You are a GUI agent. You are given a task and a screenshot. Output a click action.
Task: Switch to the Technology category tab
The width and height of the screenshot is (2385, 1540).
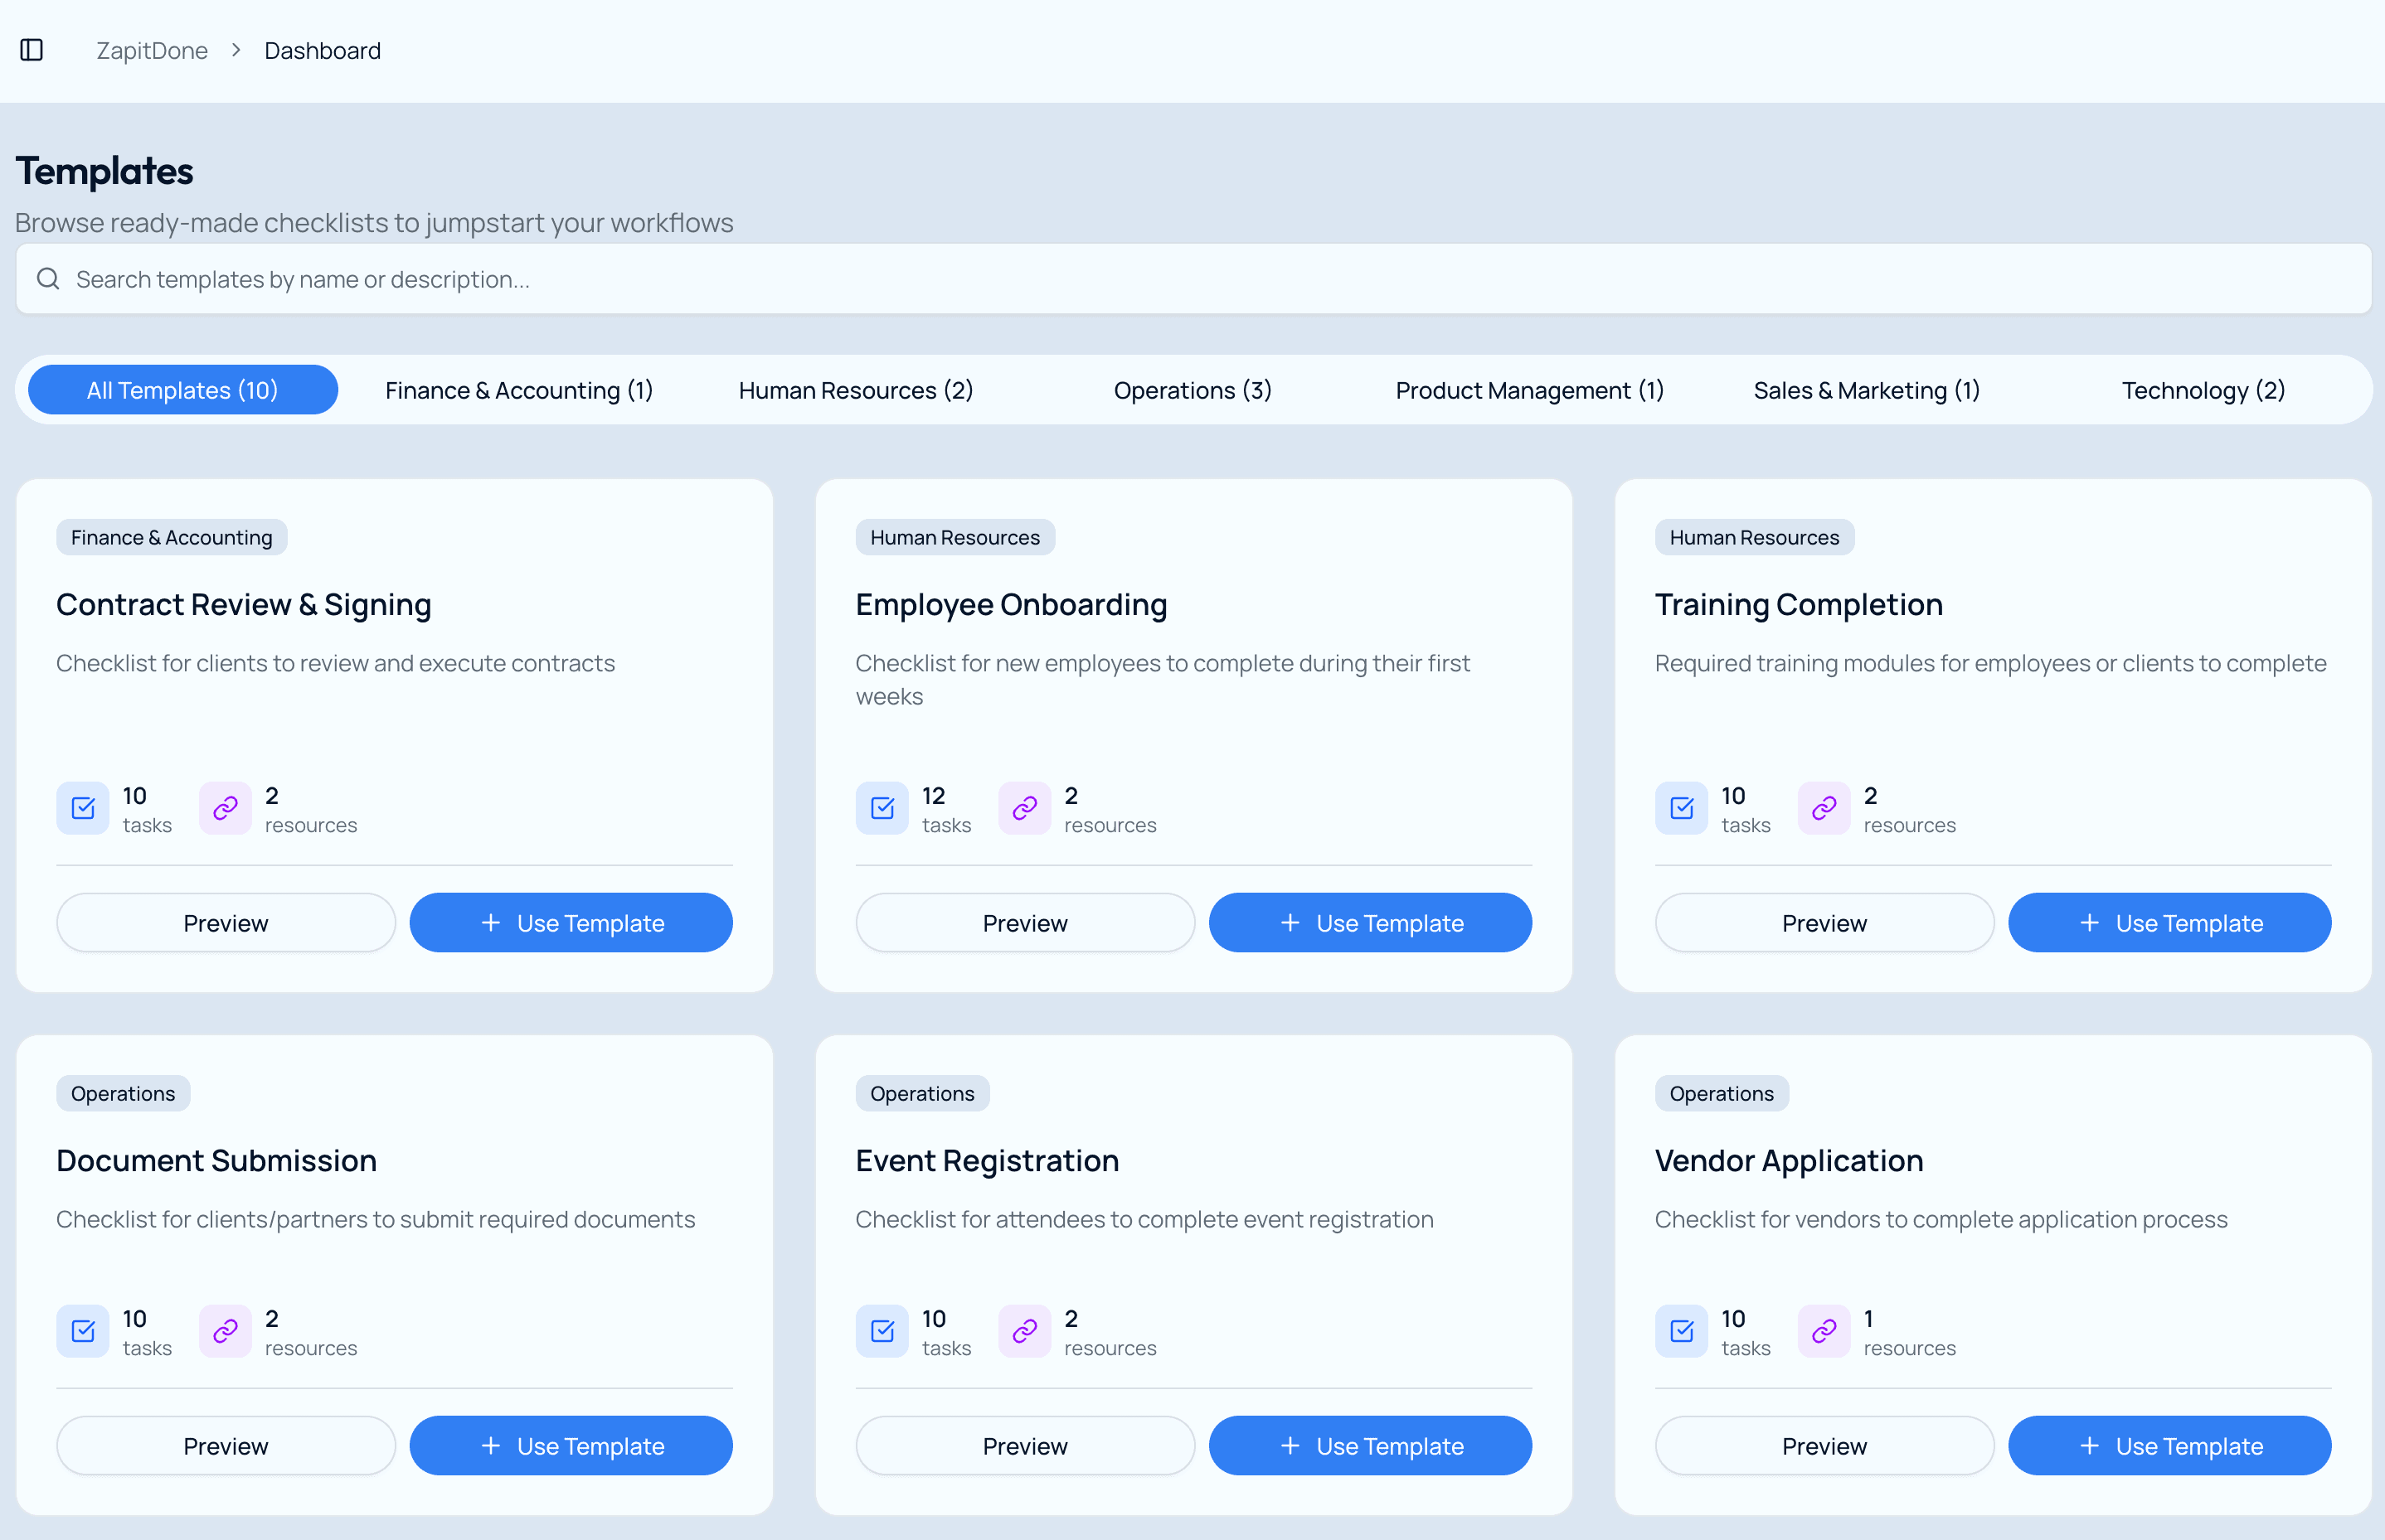[x=2202, y=390]
